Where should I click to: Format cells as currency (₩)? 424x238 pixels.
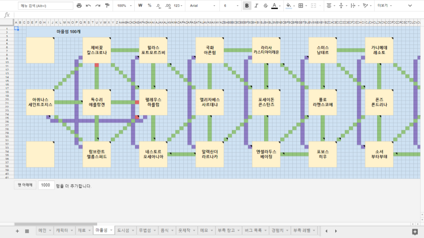[x=140, y=6]
